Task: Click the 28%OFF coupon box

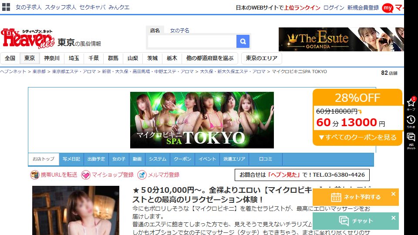Action: pyautogui.click(x=357, y=117)
